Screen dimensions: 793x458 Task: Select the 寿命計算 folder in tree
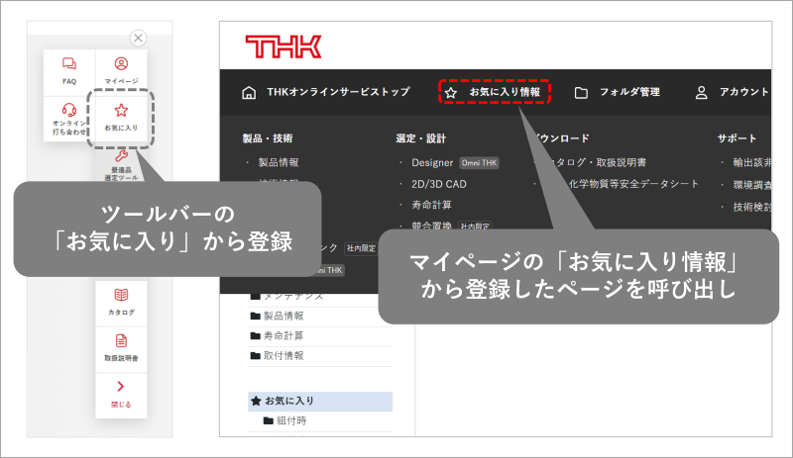[x=282, y=335]
